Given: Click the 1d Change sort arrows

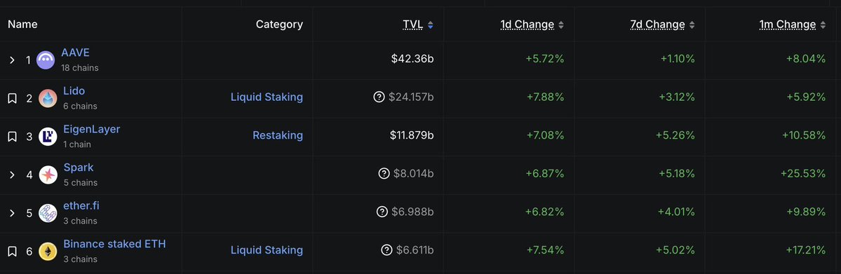Looking at the screenshot, I should [561, 25].
